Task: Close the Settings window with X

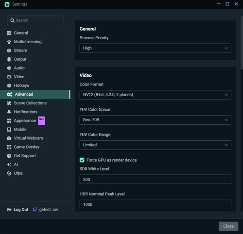Action: click(x=236, y=4)
